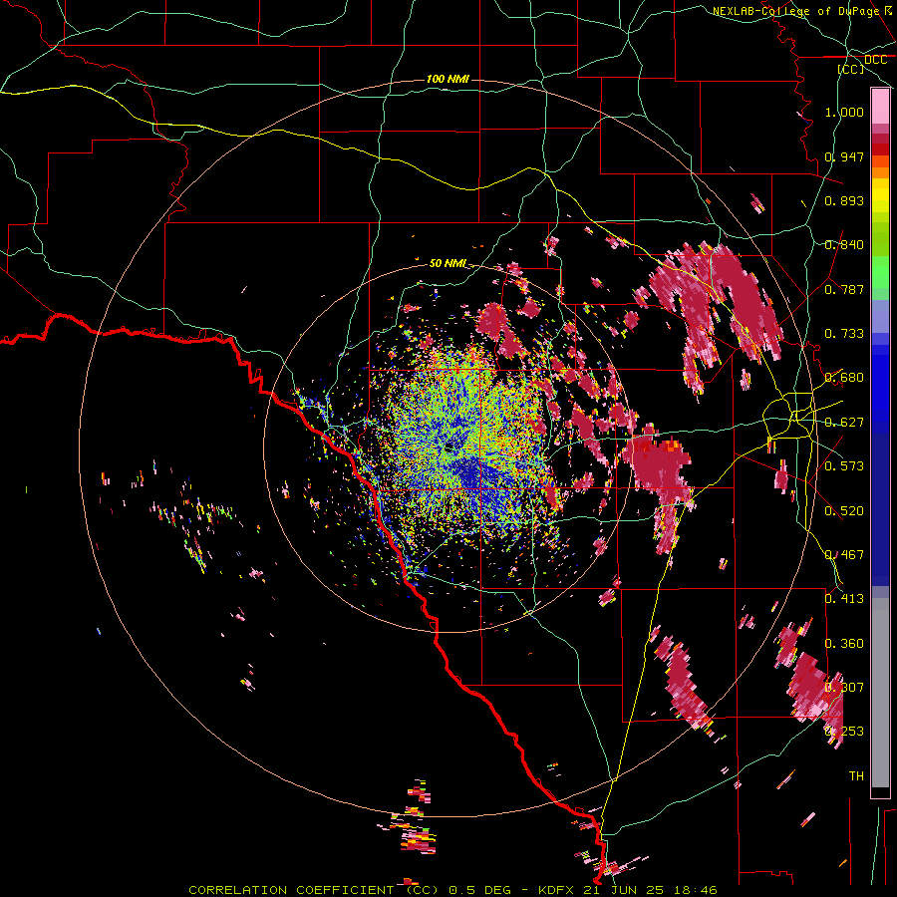Screen dimensions: 897x897
Task: Click the KDFX station identifier
Action: click(x=558, y=890)
